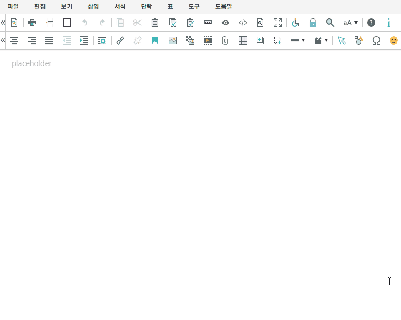Open the emoji smiley picker
Image resolution: width=401 pixels, height=320 pixels.
(x=393, y=40)
